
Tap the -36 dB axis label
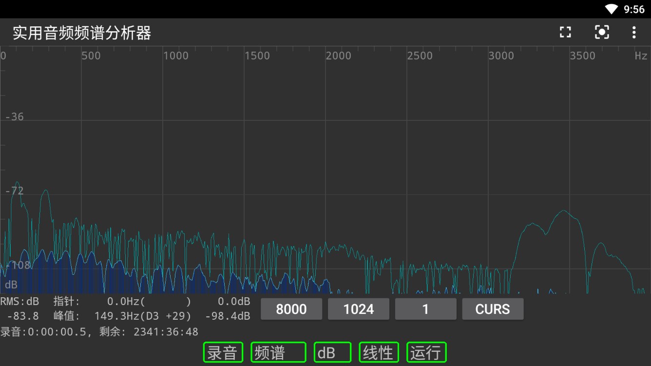[x=14, y=117]
